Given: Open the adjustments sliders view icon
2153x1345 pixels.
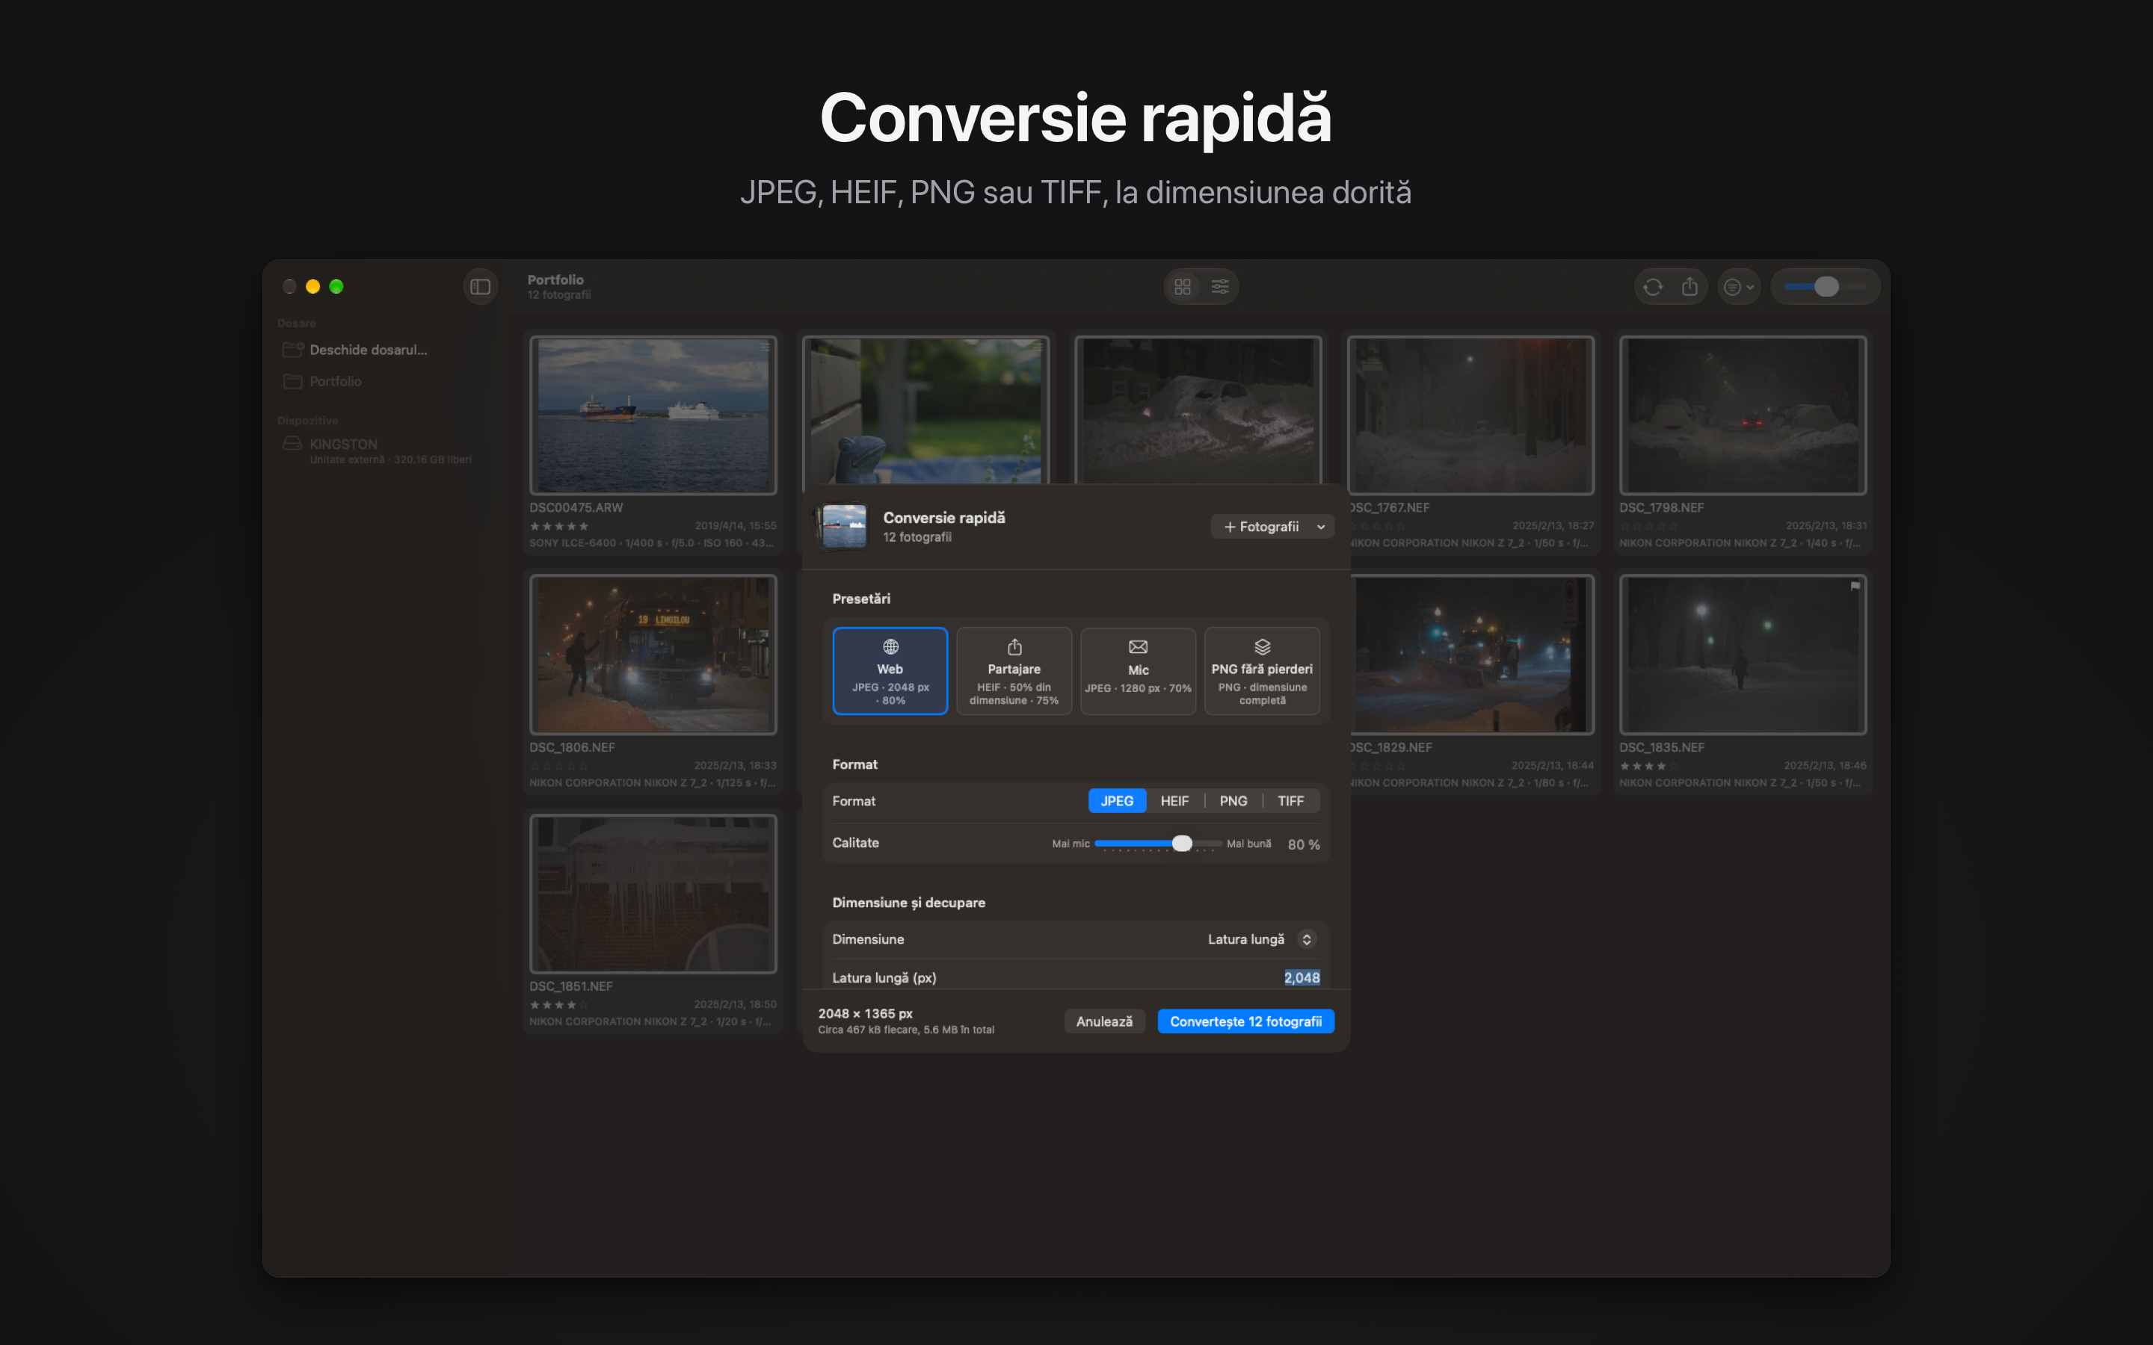Looking at the screenshot, I should [x=1220, y=286].
